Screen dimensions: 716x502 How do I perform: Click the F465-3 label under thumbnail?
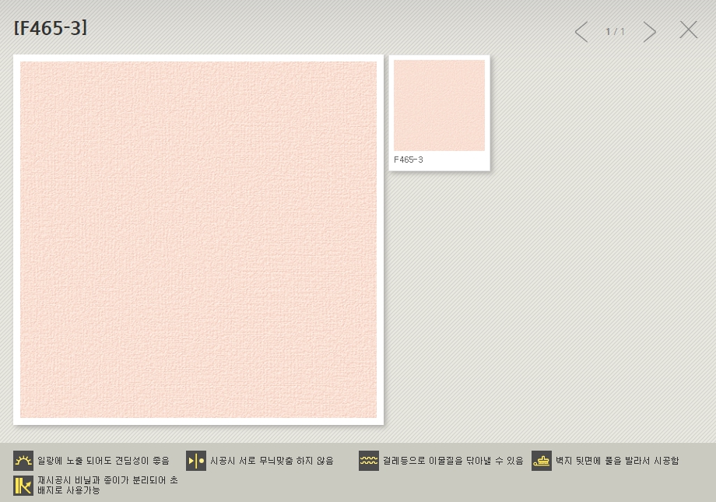(x=409, y=160)
